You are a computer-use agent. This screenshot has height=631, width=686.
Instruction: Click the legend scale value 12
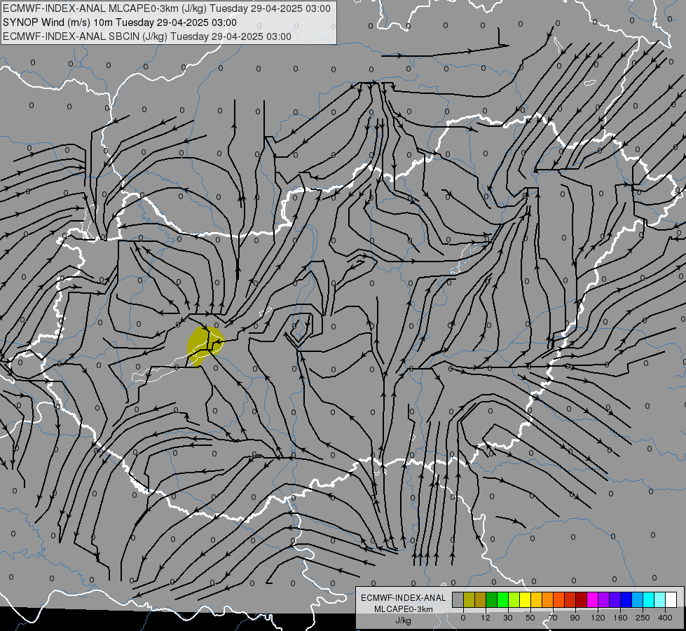[x=486, y=618]
